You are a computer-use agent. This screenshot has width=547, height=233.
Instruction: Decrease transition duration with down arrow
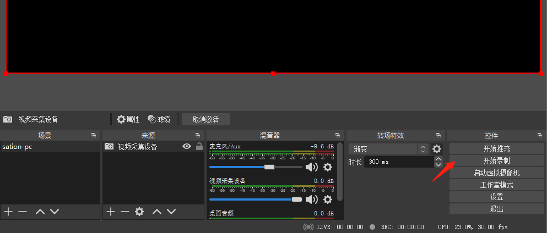coord(438,164)
